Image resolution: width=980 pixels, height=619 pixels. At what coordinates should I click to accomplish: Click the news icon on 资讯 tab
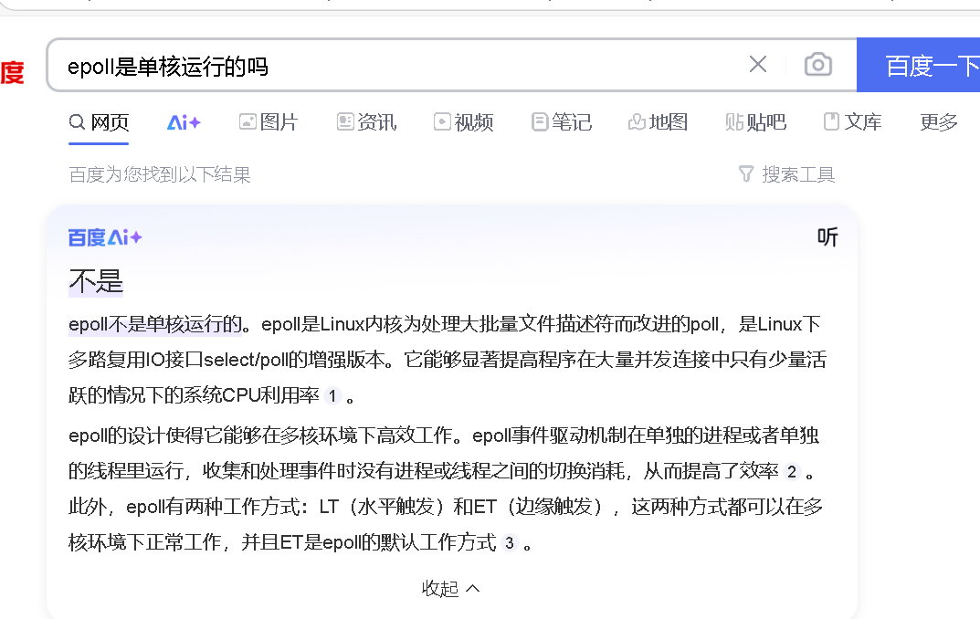point(345,121)
